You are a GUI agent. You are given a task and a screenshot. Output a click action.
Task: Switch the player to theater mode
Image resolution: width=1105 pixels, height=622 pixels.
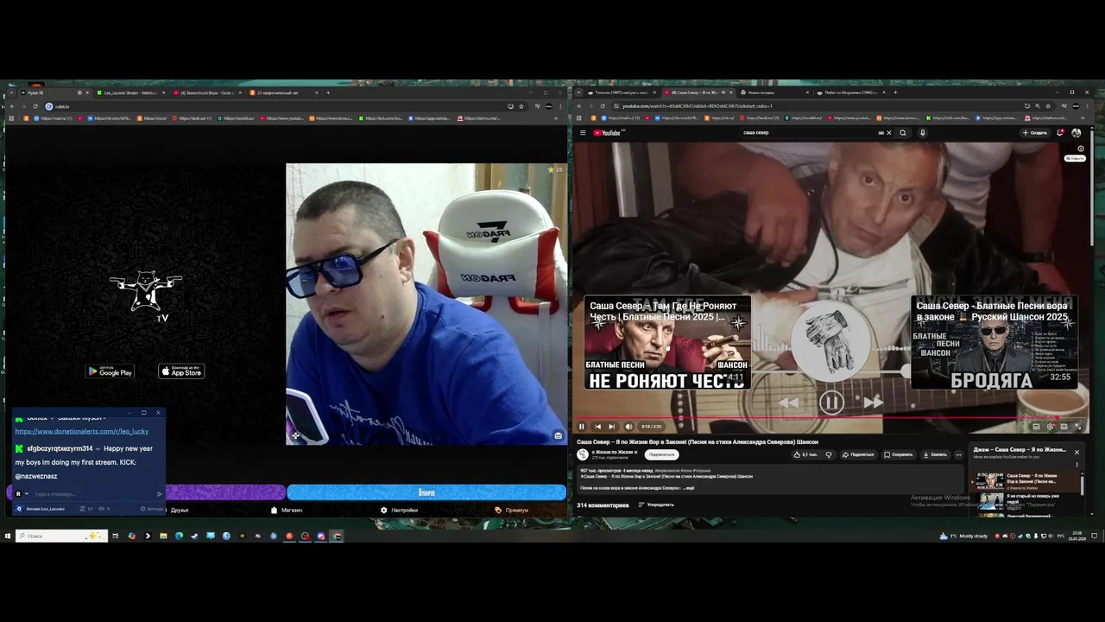coord(1064,426)
